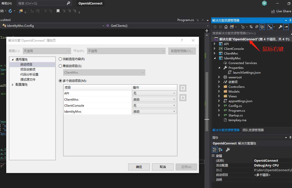Open the IdentityMvc.Config class dropdown
292x188 pixels.
[103, 26]
